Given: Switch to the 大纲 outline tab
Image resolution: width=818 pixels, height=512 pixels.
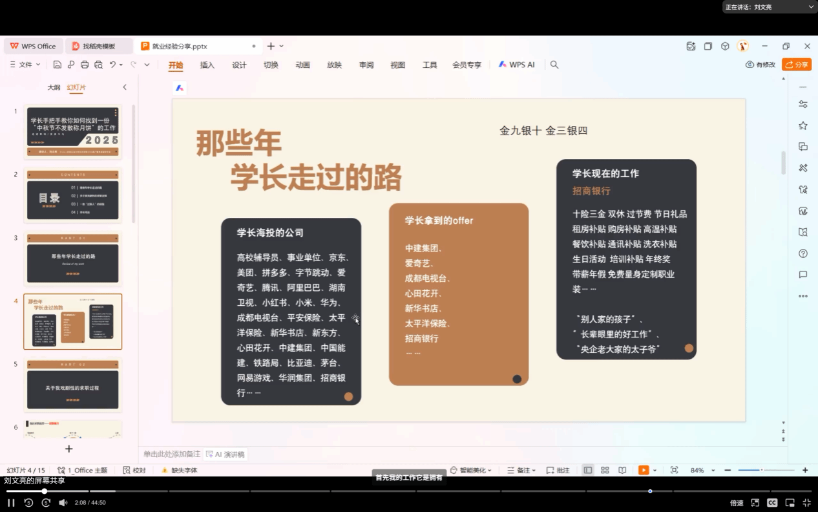Looking at the screenshot, I should (x=54, y=87).
